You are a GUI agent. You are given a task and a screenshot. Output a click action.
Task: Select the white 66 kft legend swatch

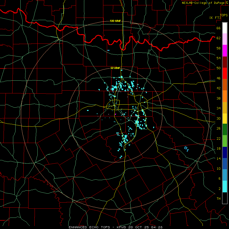coord(225,28)
